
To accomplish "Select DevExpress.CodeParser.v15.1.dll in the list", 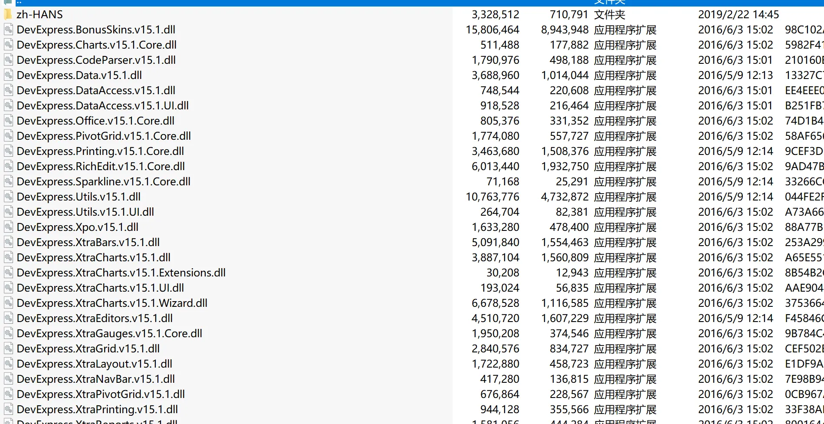I will tap(96, 60).
